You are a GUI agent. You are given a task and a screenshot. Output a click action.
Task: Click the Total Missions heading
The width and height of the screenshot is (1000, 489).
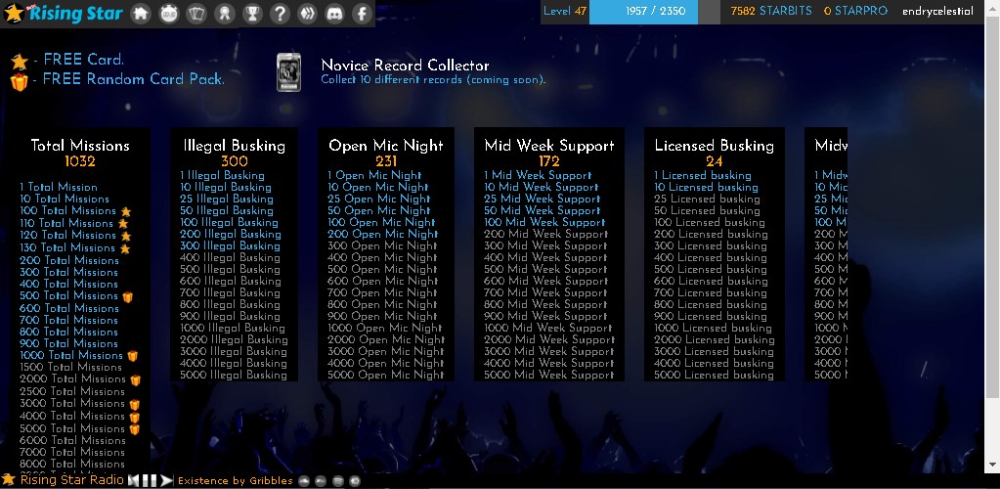tap(80, 146)
